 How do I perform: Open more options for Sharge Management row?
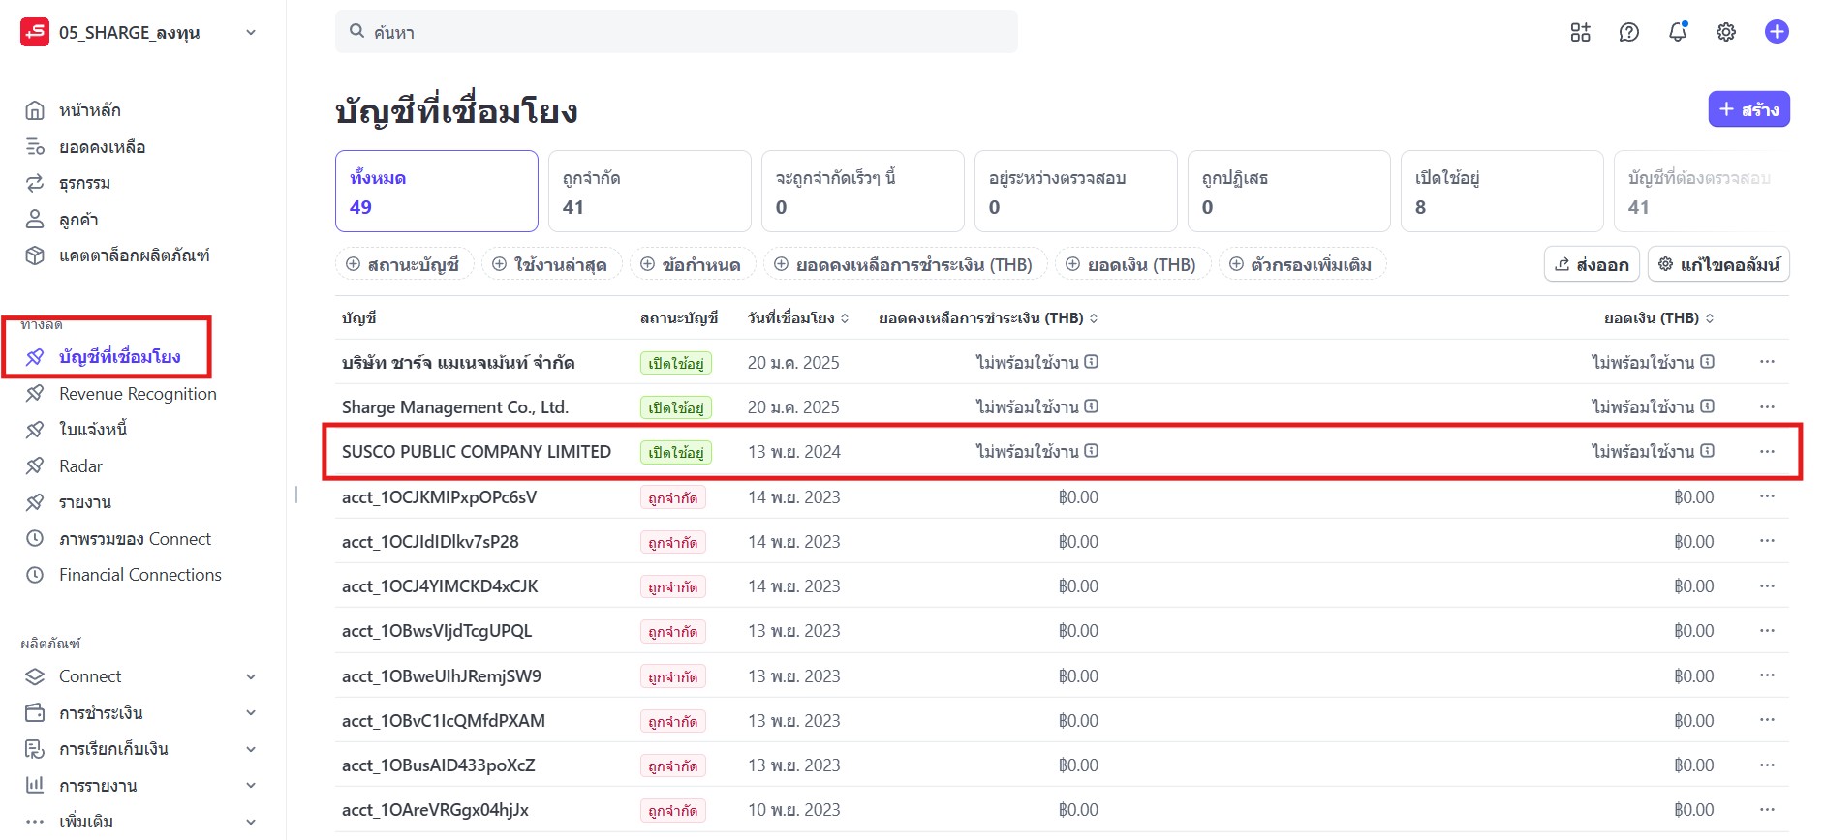[x=1767, y=406]
